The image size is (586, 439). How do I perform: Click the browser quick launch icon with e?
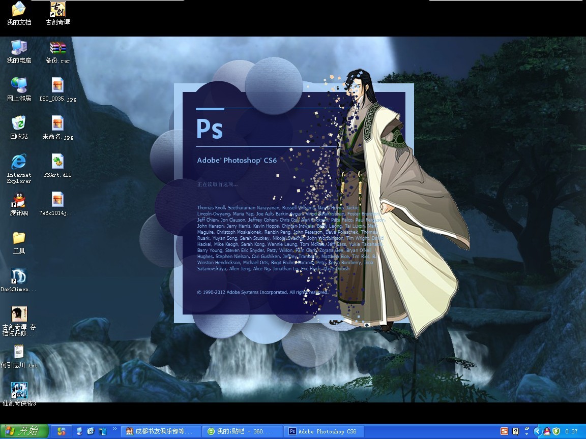click(91, 431)
